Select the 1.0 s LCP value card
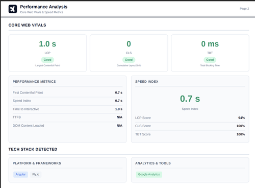This screenshot has height=188, width=255. 47,53
